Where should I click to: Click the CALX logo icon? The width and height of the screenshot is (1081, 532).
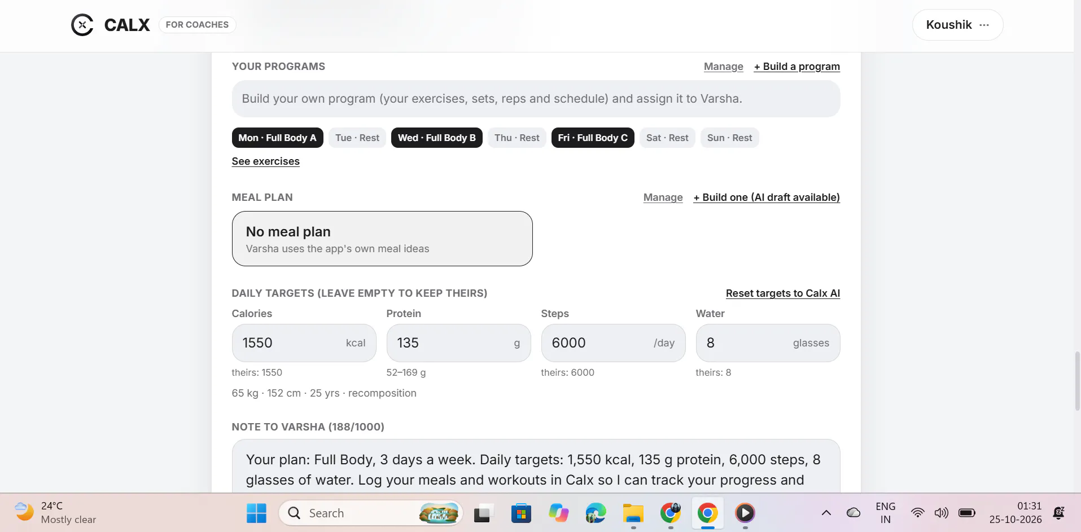pos(82,25)
